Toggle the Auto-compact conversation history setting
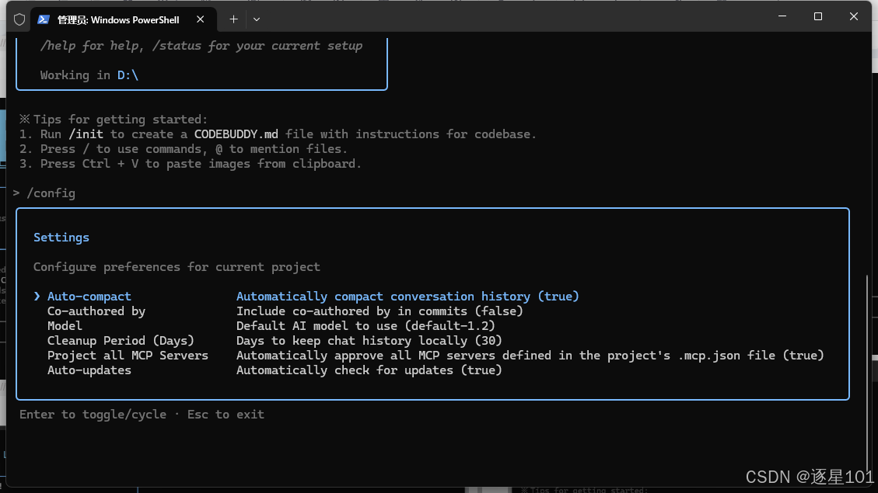The image size is (878, 493). pyautogui.click(x=89, y=296)
